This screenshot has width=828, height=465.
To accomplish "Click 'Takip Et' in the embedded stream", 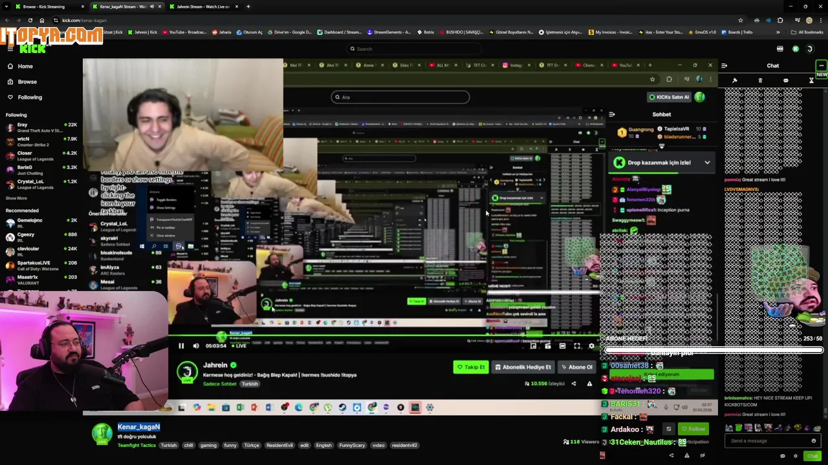I will tap(471, 367).
